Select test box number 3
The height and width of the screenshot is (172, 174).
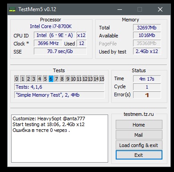coord(34,79)
